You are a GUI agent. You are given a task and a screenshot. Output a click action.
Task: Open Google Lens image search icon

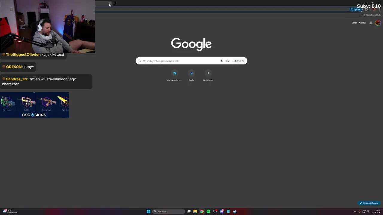pyautogui.click(x=228, y=61)
